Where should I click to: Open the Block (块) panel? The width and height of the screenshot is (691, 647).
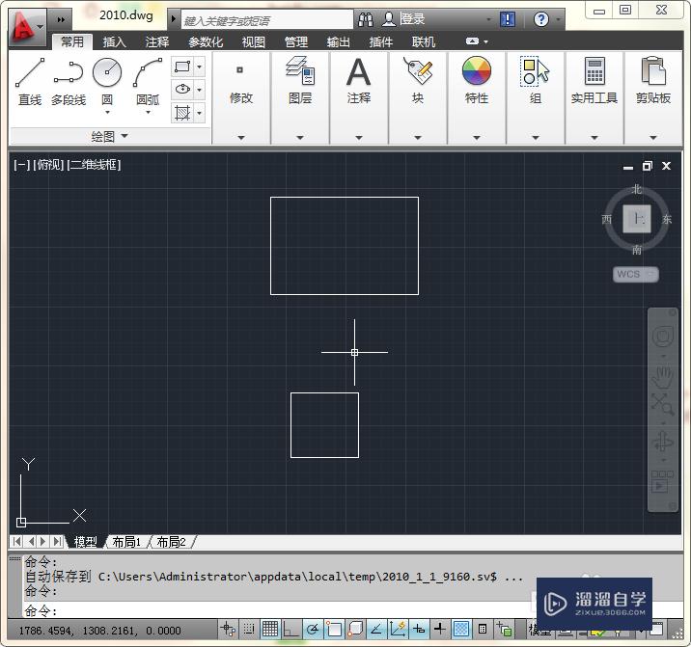(418, 97)
